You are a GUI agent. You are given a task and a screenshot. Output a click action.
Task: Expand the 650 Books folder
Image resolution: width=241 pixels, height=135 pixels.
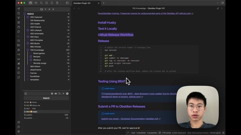28,43
